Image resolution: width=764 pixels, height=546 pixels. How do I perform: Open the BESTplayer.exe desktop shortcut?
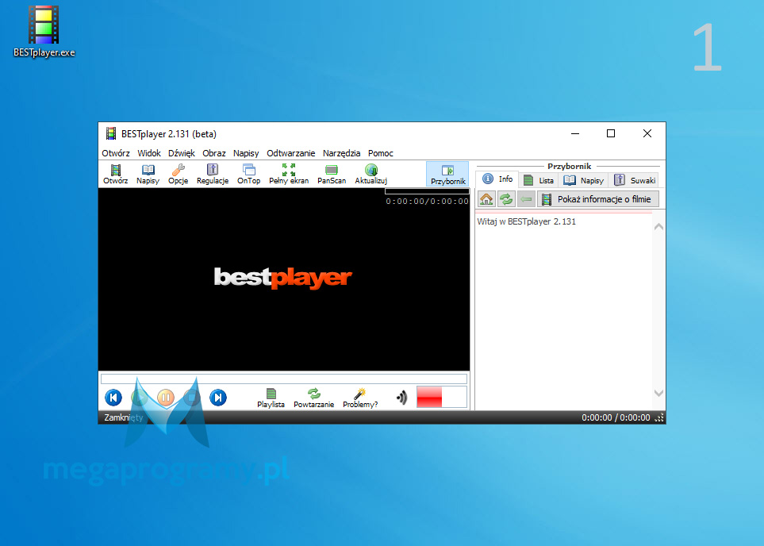(44, 32)
